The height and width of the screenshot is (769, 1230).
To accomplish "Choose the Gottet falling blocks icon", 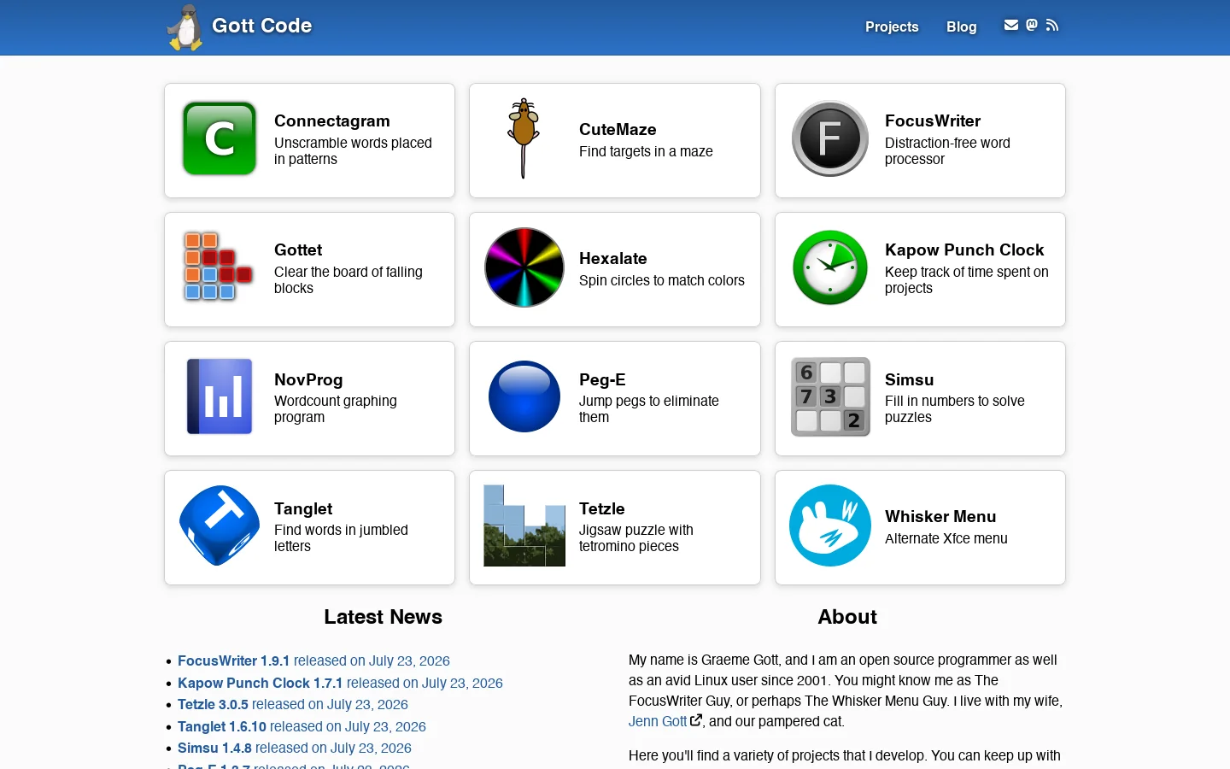I will pyautogui.click(x=219, y=267).
